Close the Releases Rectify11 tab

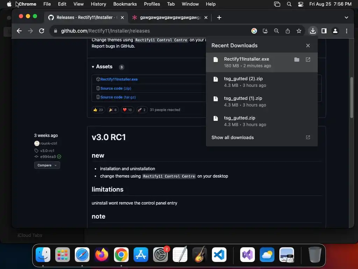pos(122,18)
